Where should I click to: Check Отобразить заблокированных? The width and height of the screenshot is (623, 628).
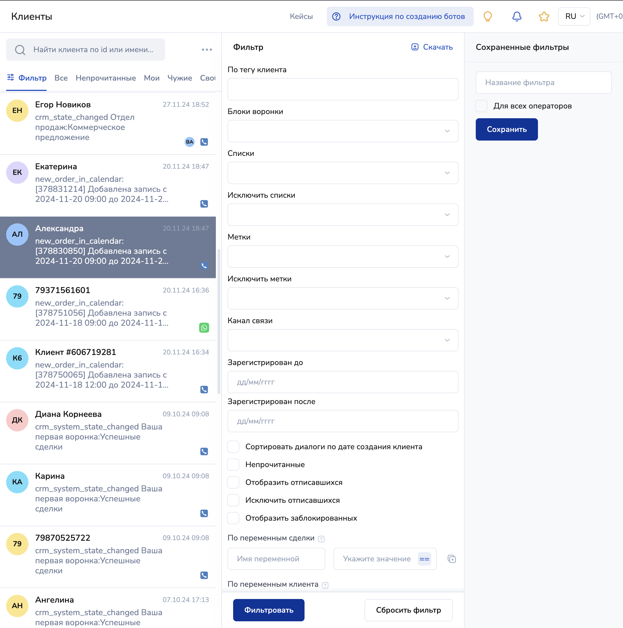(x=233, y=518)
